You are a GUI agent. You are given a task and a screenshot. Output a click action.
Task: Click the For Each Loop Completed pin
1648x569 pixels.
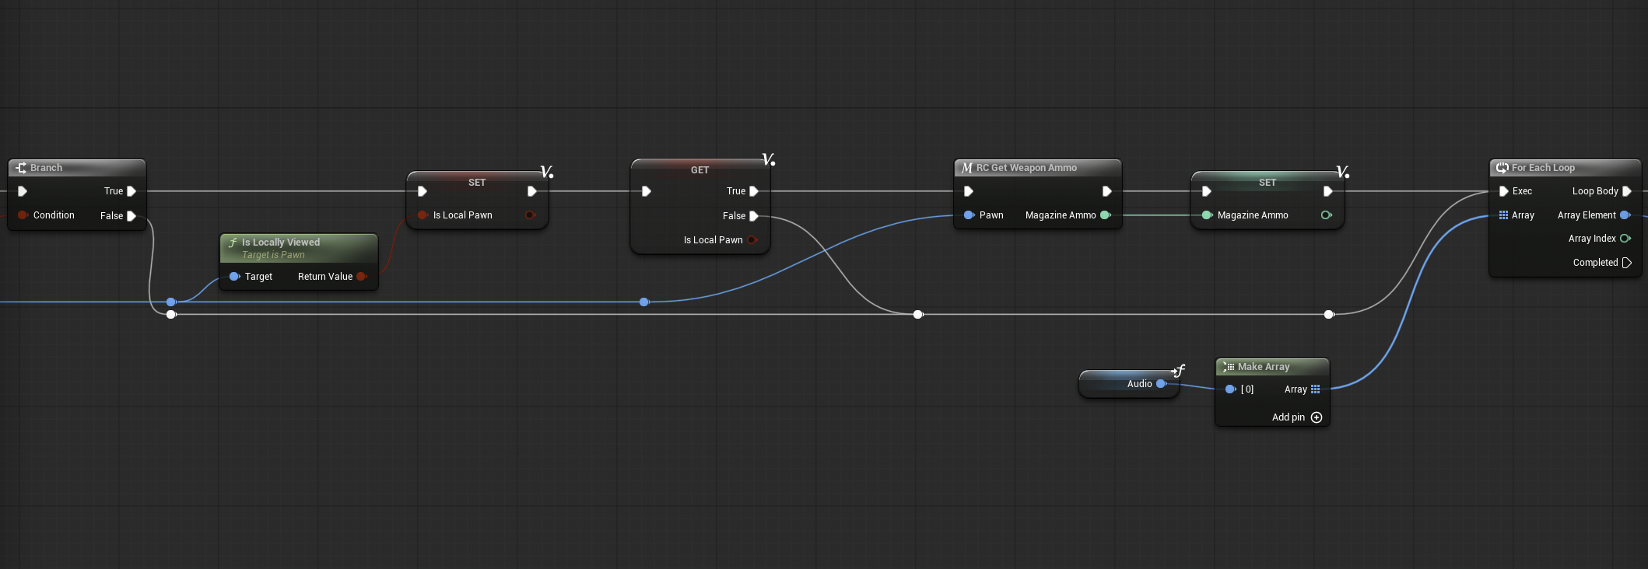tap(1627, 263)
